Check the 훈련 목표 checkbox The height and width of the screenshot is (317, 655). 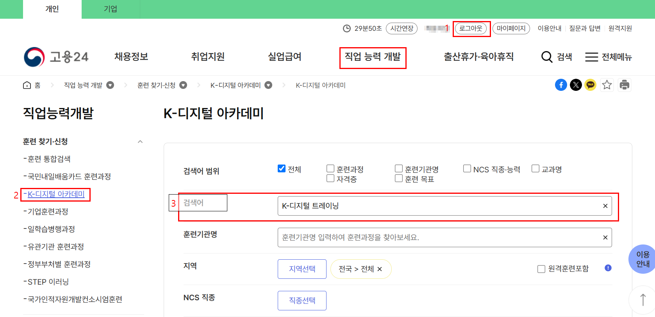pos(399,178)
